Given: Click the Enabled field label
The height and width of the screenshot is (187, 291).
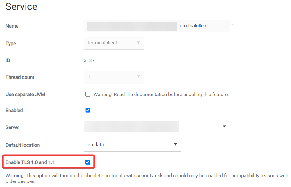Looking at the screenshot, I should point(14,110).
